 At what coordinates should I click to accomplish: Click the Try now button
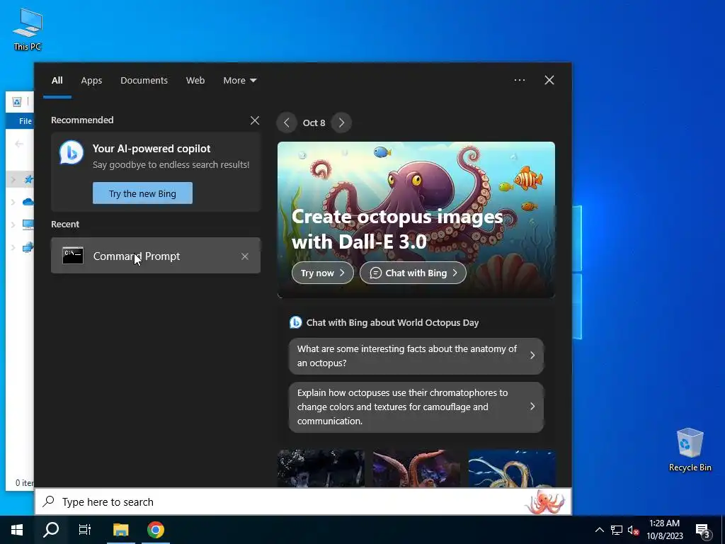click(x=323, y=273)
